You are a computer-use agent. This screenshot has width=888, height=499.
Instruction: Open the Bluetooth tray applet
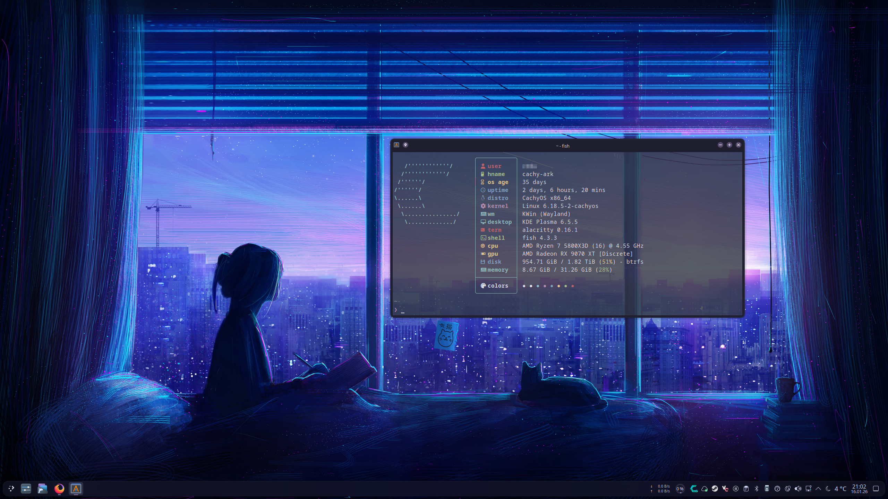(x=757, y=489)
